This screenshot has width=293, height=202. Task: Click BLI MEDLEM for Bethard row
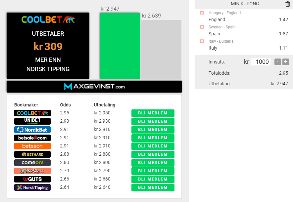tap(153, 154)
